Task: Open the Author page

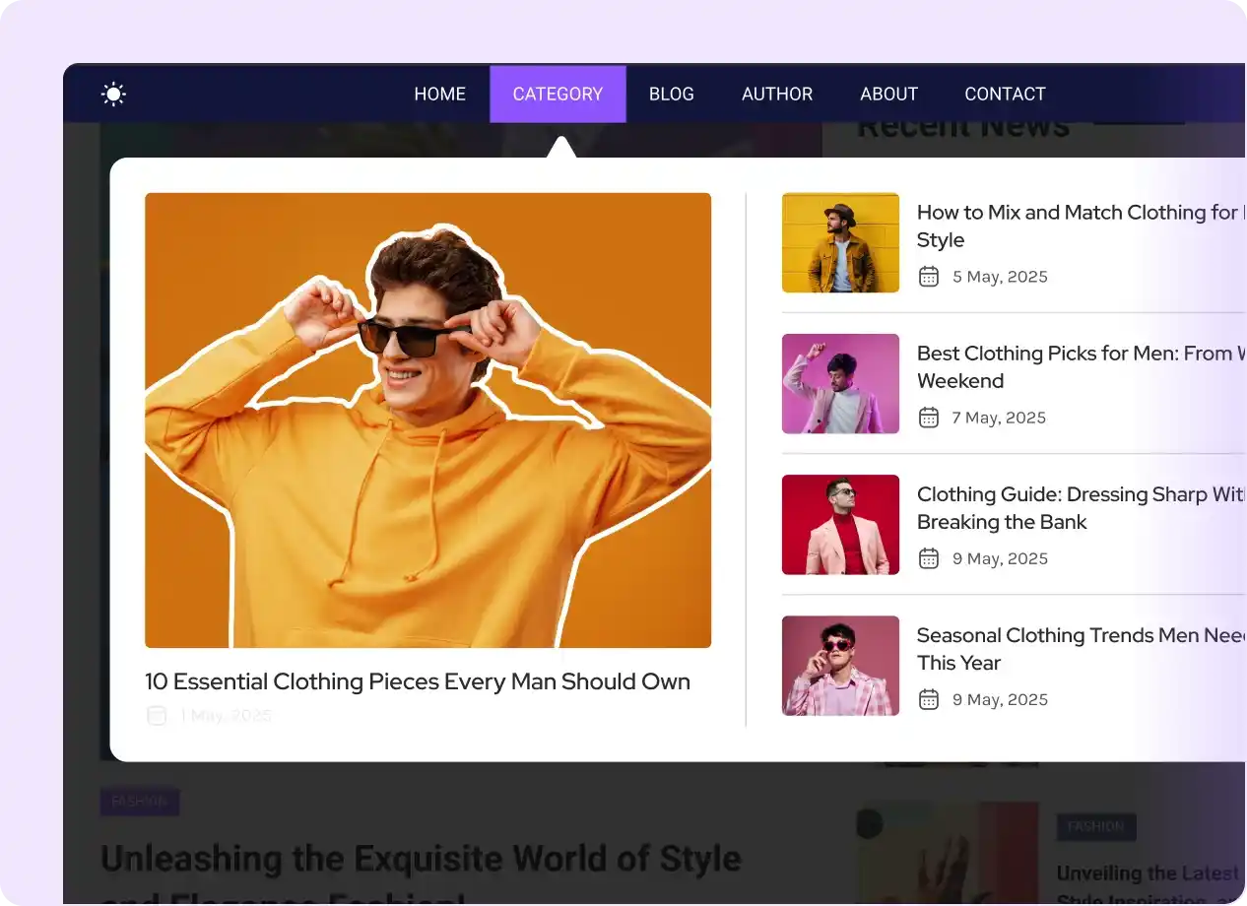Action: click(777, 94)
